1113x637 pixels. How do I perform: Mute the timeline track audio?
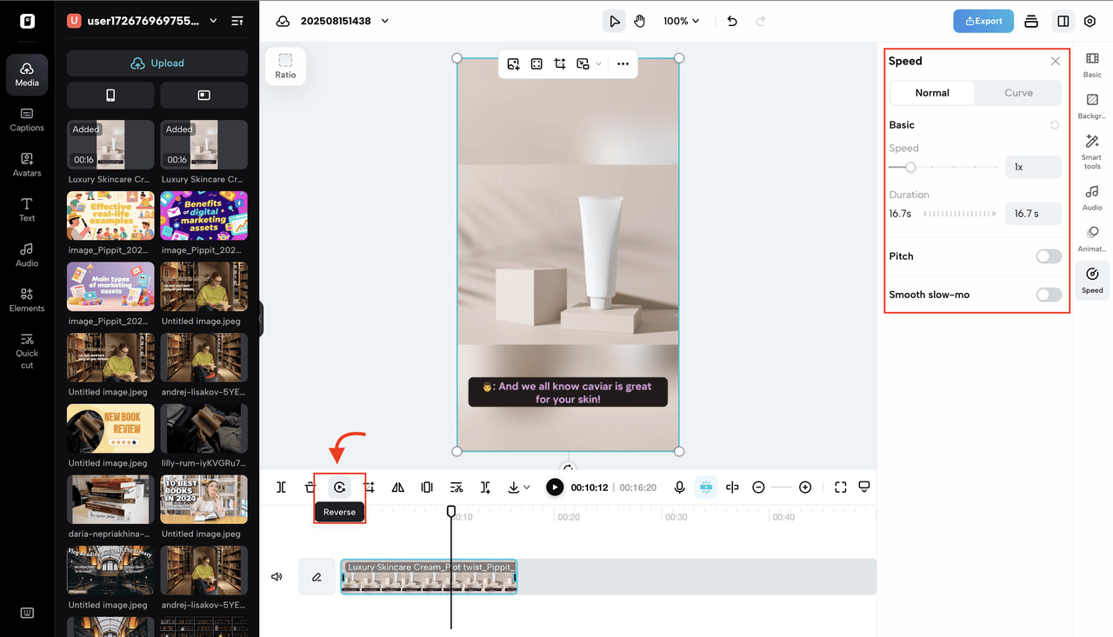(x=277, y=576)
